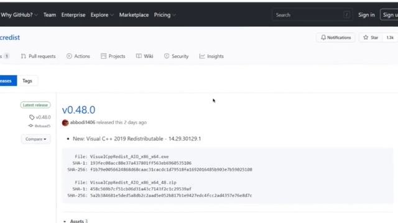Click the SHA-1 hash starting with 193fec
The image size is (398, 223).
141,163
